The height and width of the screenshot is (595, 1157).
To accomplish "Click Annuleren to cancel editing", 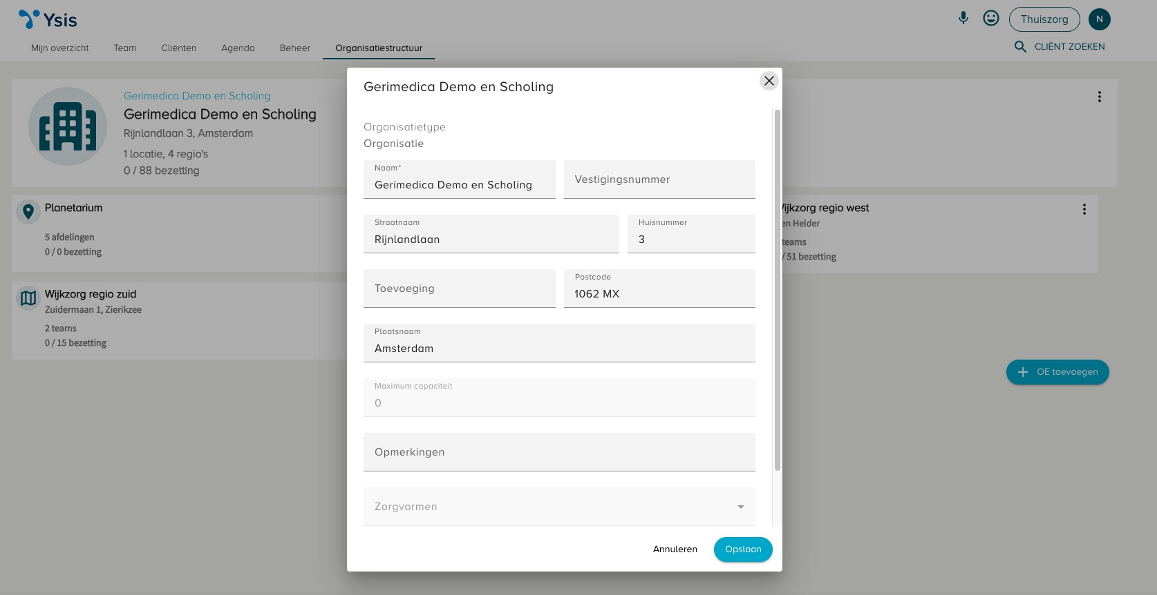I will (675, 549).
